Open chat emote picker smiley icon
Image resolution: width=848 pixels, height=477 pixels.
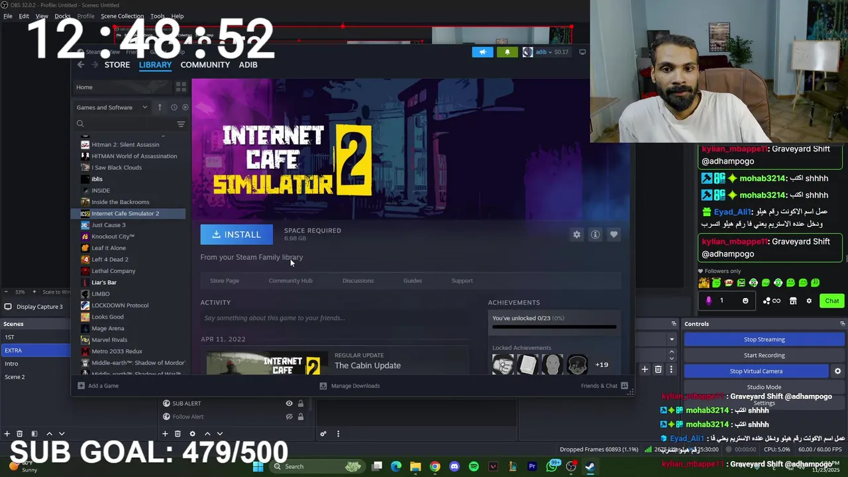point(745,301)
